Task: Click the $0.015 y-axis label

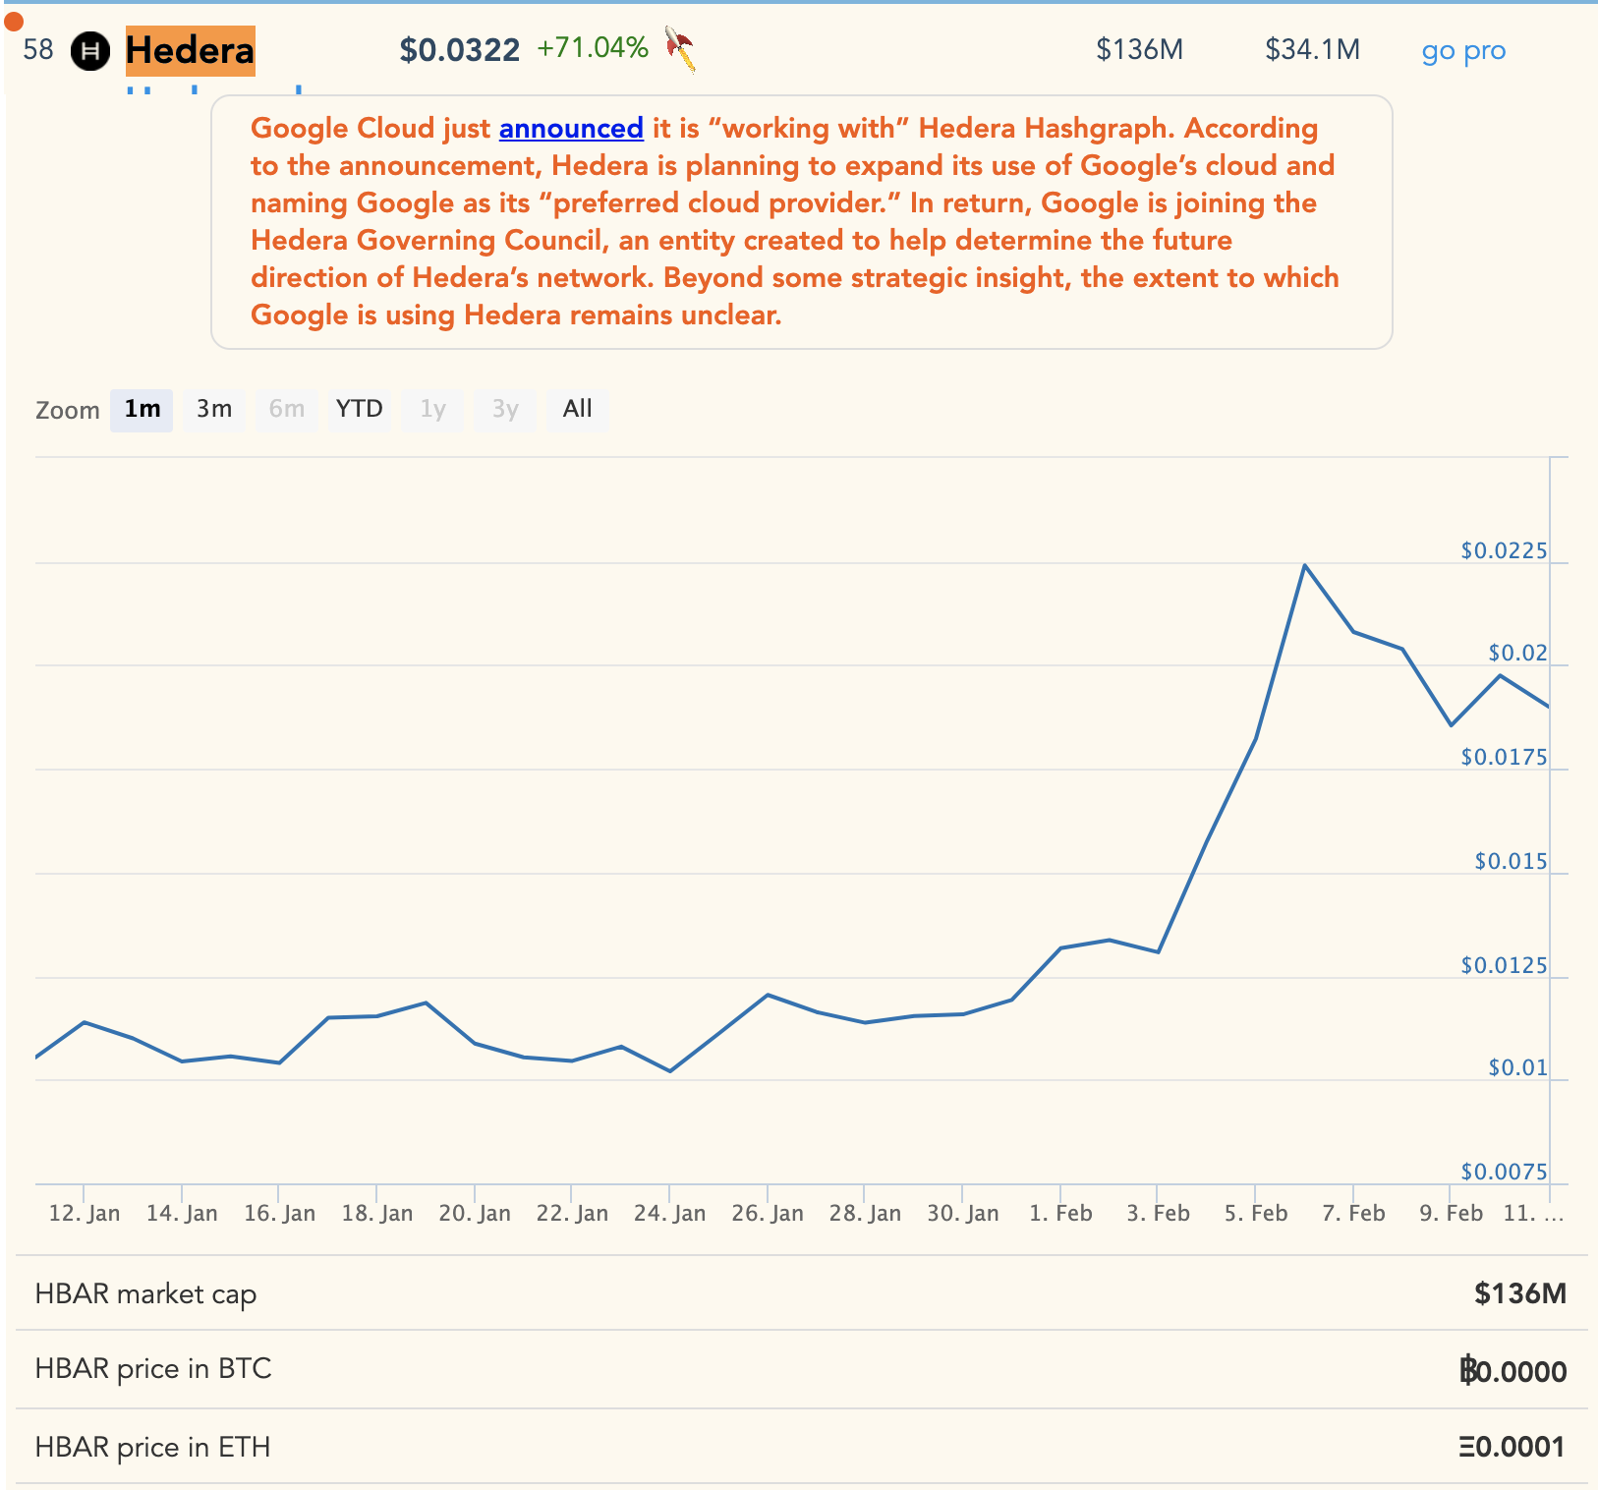Action: click(1511, 861)
